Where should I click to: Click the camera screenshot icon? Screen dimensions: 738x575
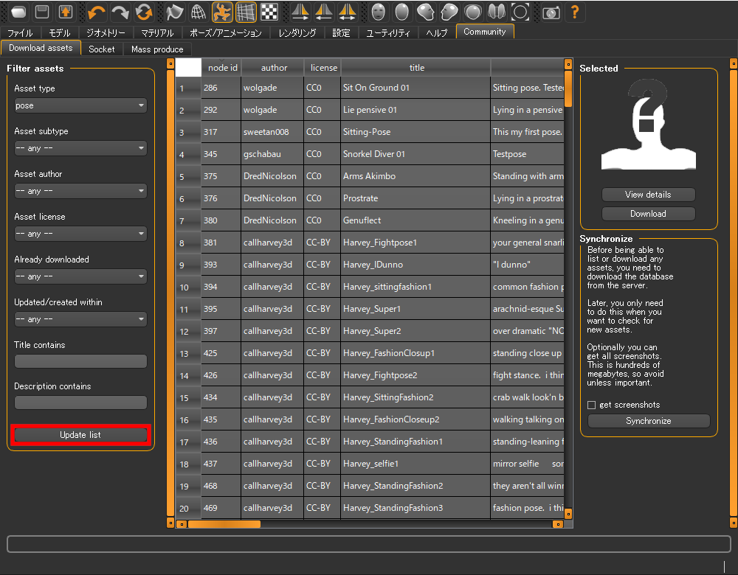551,12
